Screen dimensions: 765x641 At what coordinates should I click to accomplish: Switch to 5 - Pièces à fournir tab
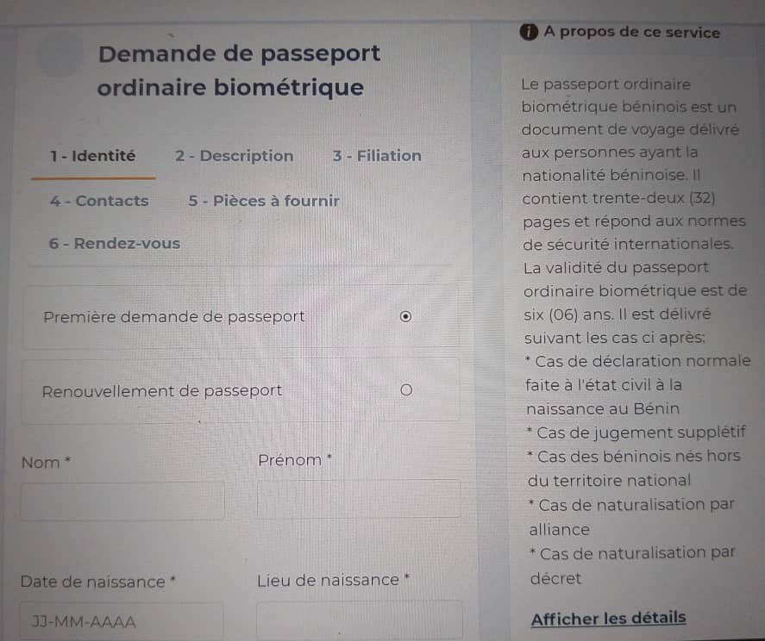click(263, 201)
